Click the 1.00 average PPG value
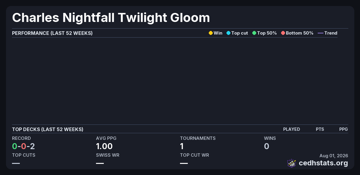Viewport: 360px width, 175px height. tap(104, 146)
